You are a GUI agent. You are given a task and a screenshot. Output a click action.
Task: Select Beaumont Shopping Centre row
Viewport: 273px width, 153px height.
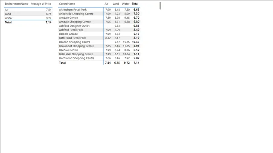[x=99, y=46]
